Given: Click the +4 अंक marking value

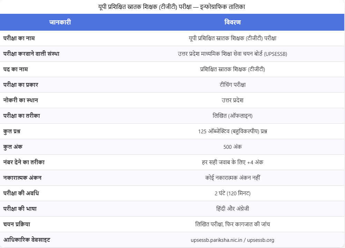Looking at the screenshot, I should pyautogui.click(x=232, y=162).
